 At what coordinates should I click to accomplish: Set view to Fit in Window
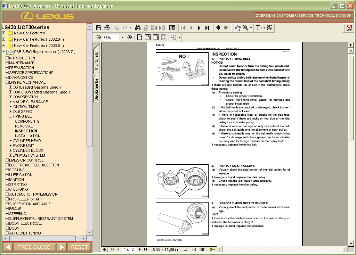coord(147,37)
